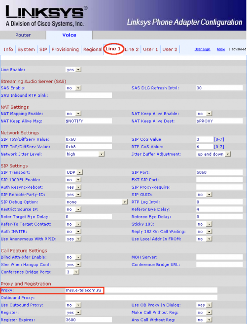Click the RTP Log Intvl field
The width and height of the screenshot is (247, 324).
[x=219, y=202]
